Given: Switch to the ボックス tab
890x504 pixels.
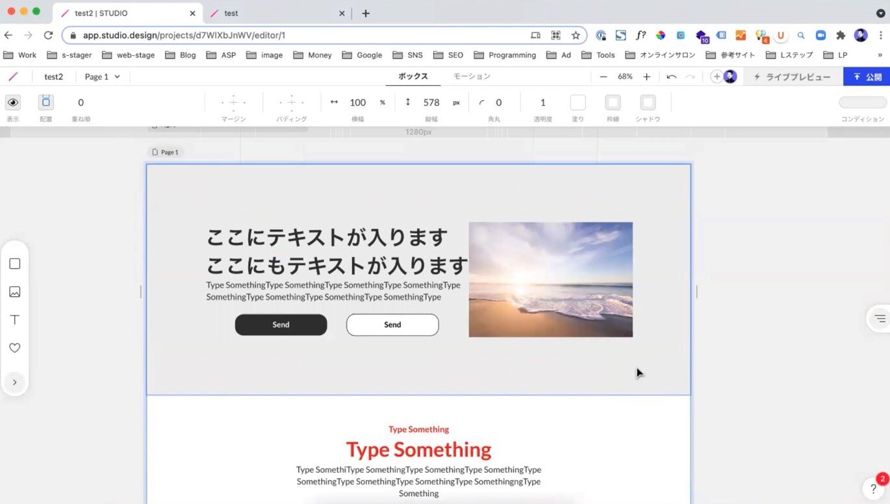Looking at the screenshot, I should (413, 77).
